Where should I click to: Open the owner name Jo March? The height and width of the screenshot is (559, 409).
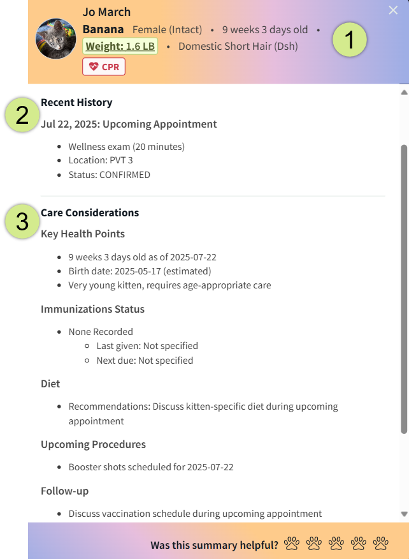click(x=106, y=11)
